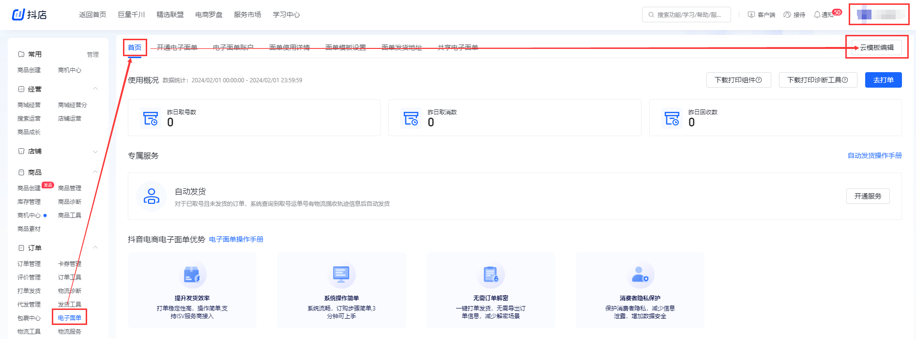Open 服务市场 in top navigation
Screen dimensions: 916x339
(x=247, y=15)
